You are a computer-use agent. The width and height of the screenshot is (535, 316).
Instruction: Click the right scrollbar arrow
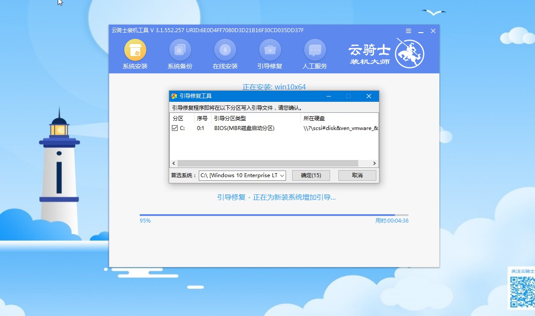pyautogui.click(x=374, y=163)
